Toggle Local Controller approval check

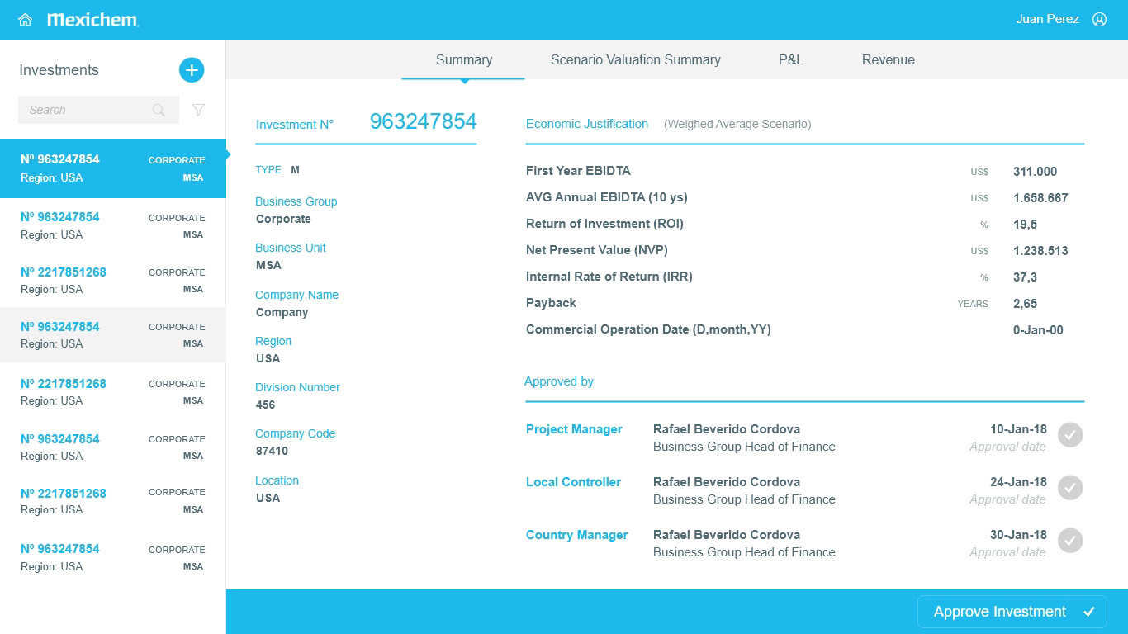(x=1070, y=488)
